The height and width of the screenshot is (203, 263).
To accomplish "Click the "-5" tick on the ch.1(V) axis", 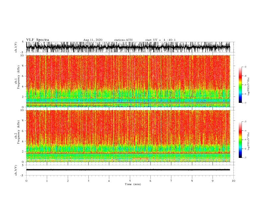I will pyautogui.click(x=22, y=52).
